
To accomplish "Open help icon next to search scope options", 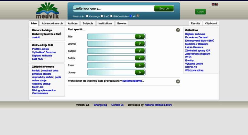I will [x=138, y=16].
